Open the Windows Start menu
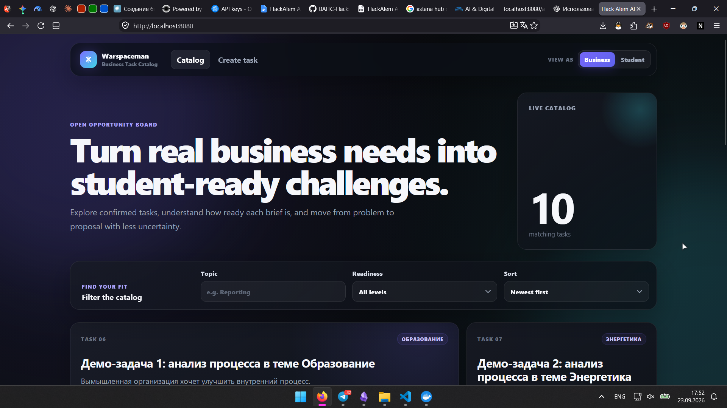Image resolution: width=727 pixels, height=408 pixels. click(301, 397)
